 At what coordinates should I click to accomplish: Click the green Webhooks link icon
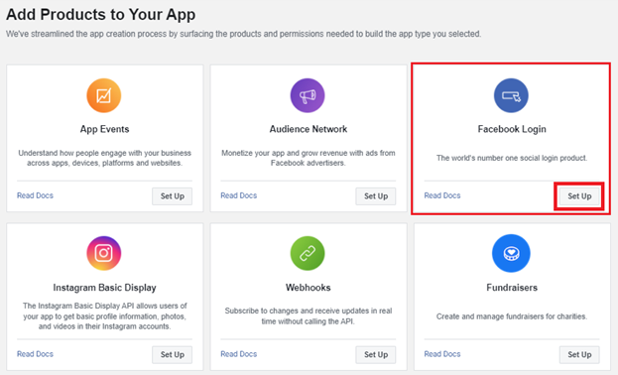[x=308, y=253]
